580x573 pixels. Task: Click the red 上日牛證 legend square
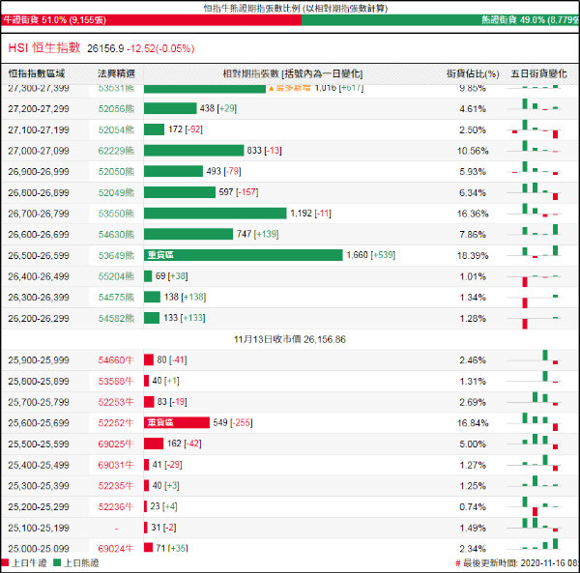[x=5, y=562]
